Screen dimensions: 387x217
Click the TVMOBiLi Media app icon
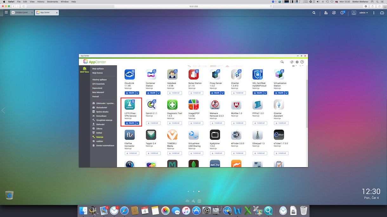(x=172, y=135)
